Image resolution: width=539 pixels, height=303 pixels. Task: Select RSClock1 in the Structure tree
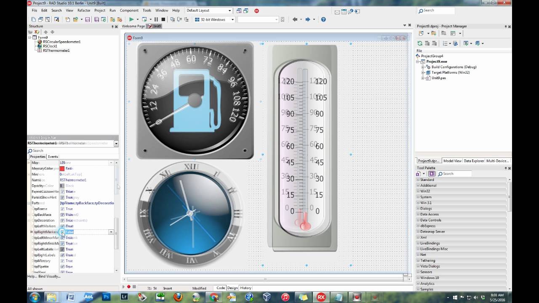click(50, 46)
